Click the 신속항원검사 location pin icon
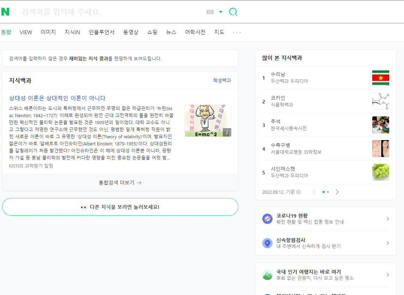404x295 pixels. click(267, 243)
